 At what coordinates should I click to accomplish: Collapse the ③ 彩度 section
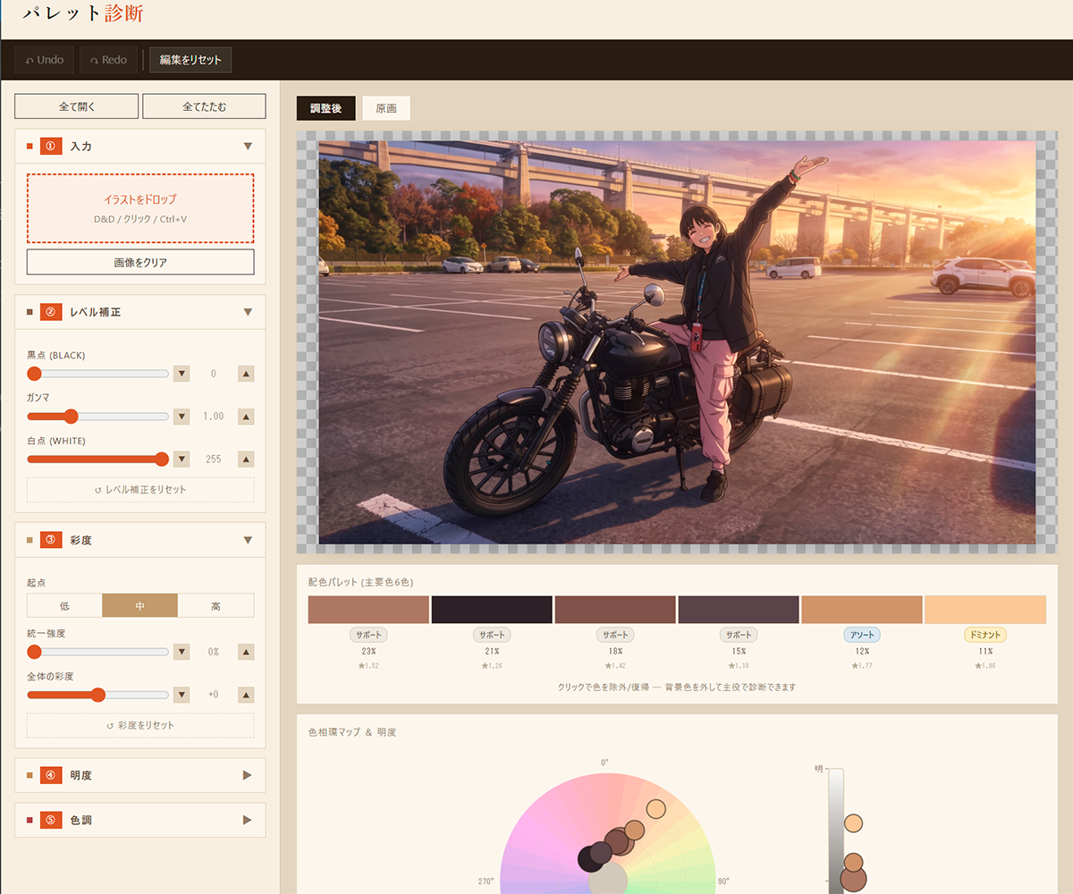[140, 540]
